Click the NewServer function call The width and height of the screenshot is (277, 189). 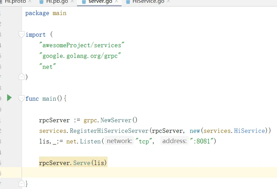[116, 120]
